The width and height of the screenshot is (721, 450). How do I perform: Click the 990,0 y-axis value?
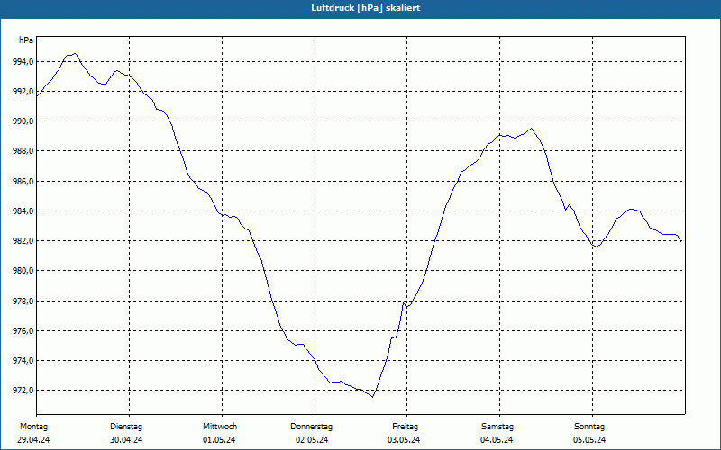point(24,121)
